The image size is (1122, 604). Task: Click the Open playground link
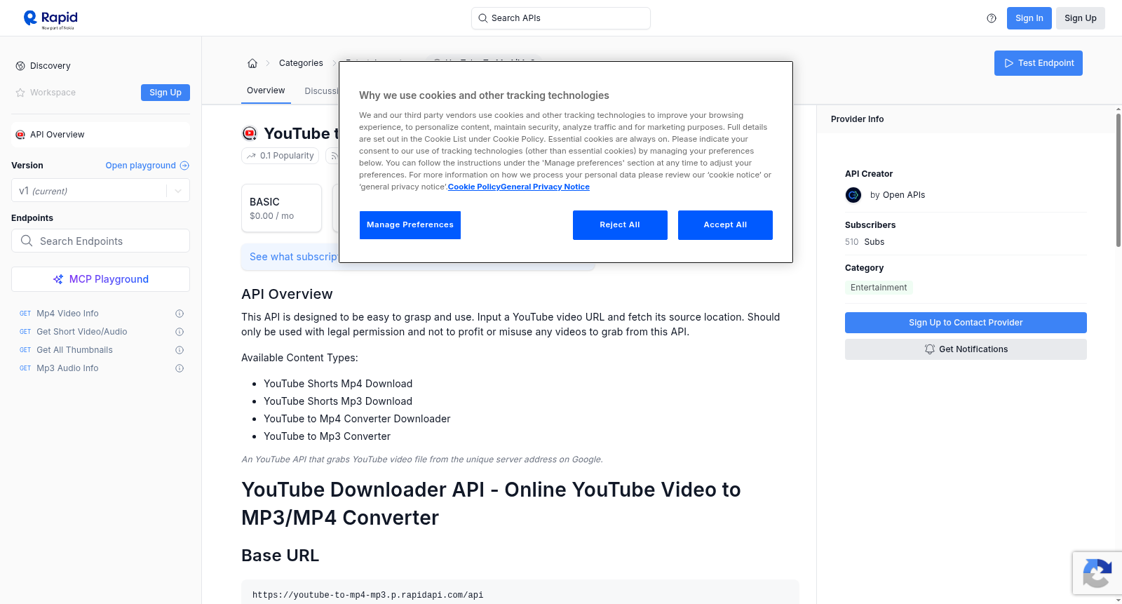tap(147, 166)
